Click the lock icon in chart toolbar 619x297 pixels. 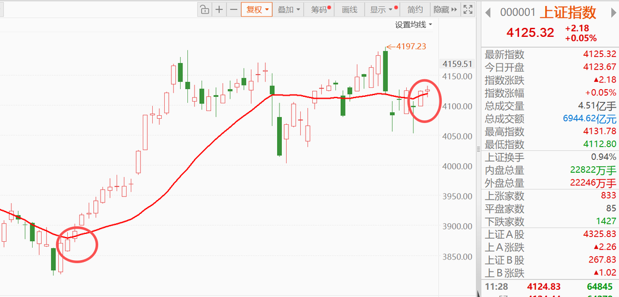[x=204, y=10]
